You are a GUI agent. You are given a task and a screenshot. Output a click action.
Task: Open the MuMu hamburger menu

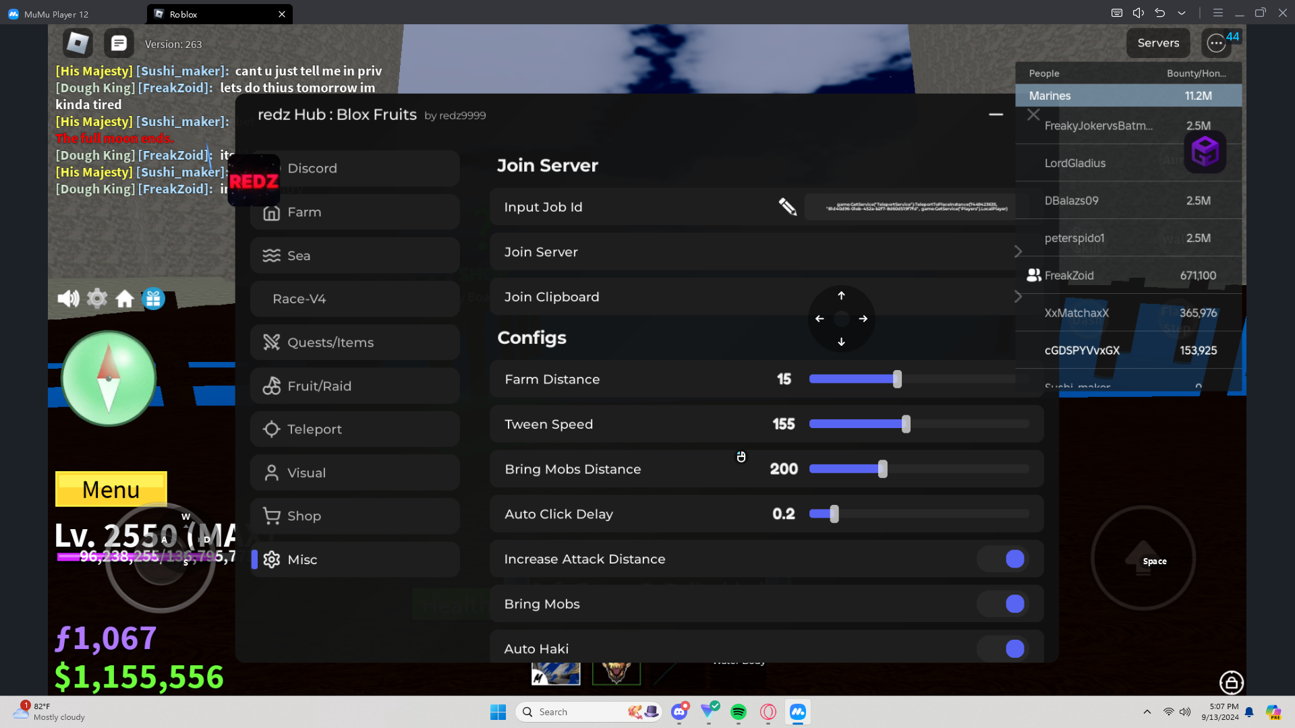pyautogui.click(x=1218, y=13)
